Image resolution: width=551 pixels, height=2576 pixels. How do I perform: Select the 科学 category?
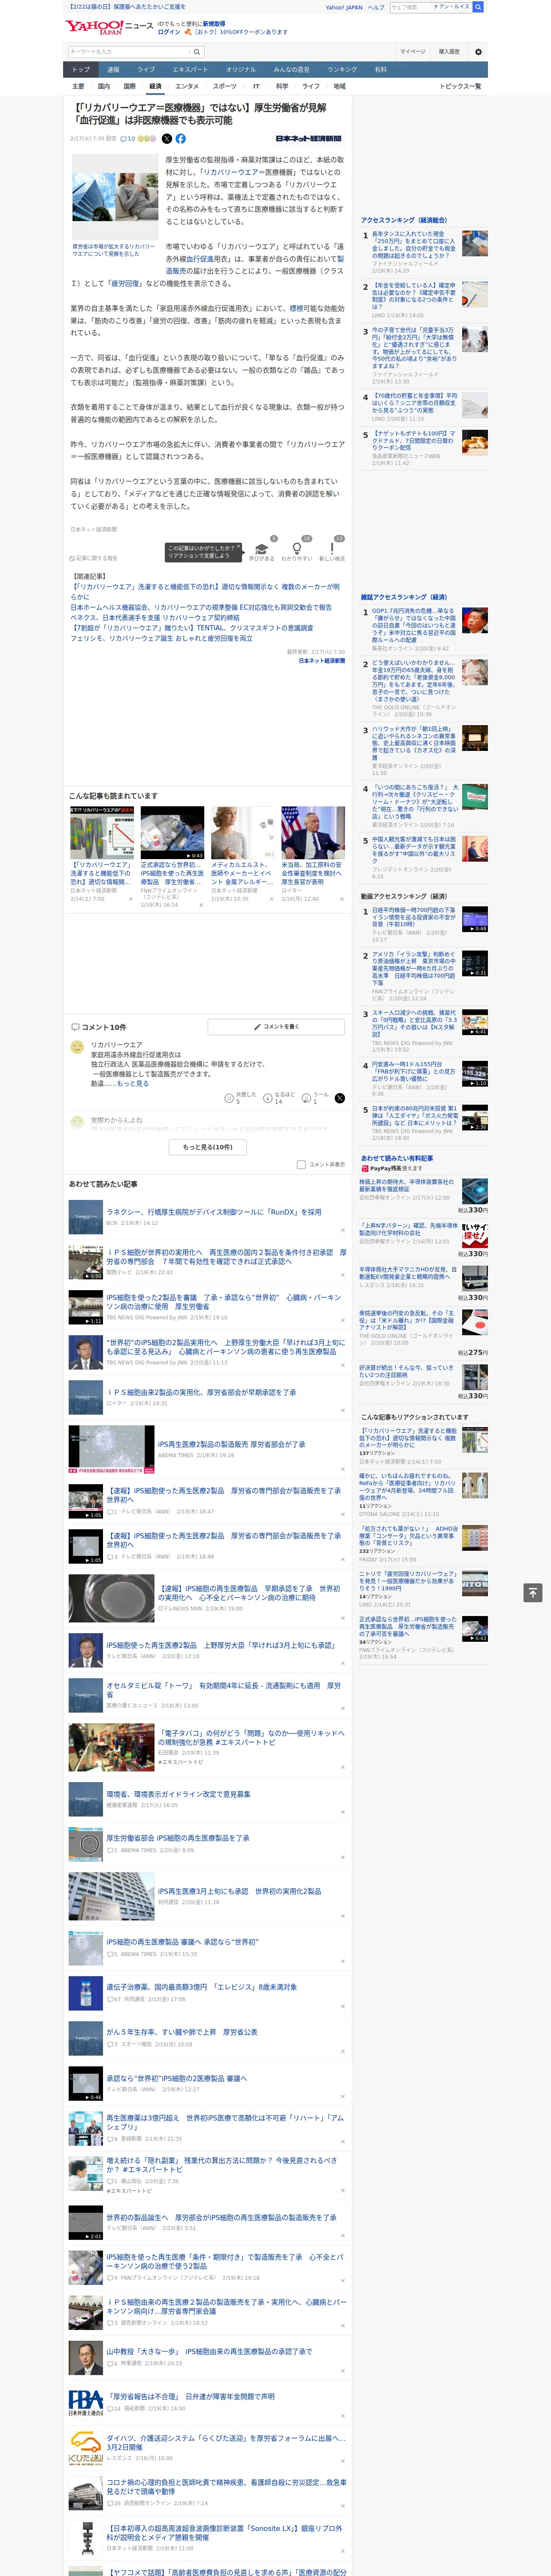(282, 86)
